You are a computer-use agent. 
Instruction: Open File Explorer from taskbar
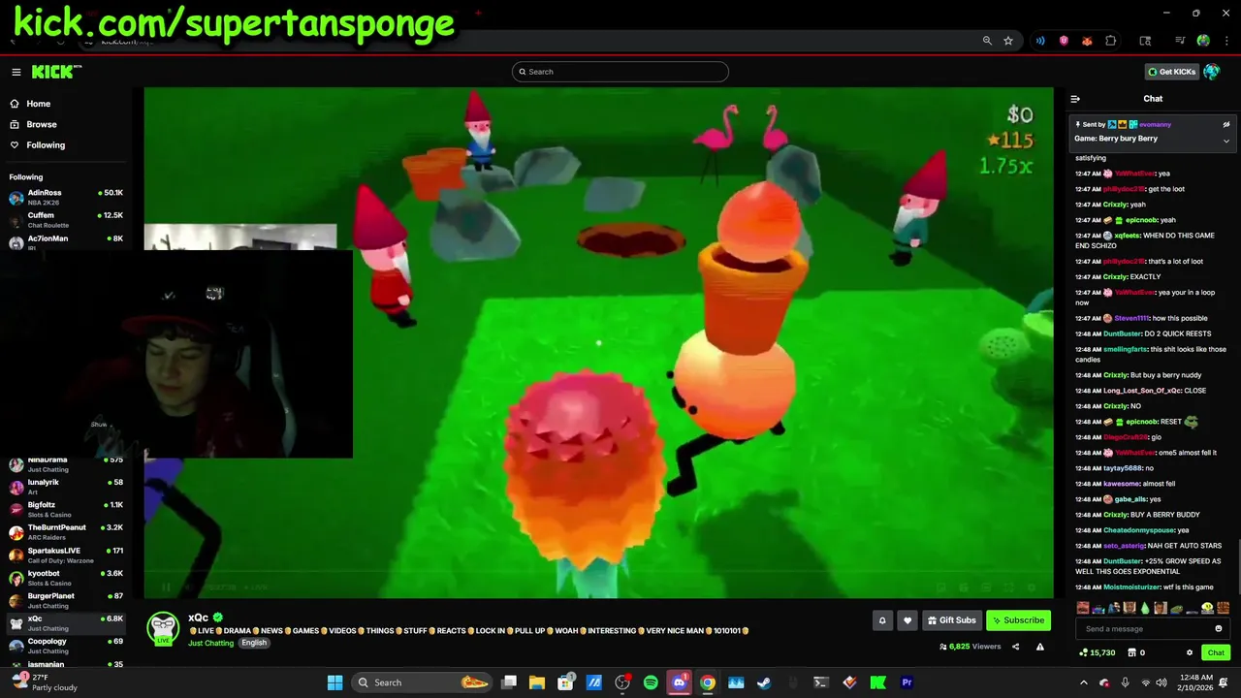coord(537,682)
